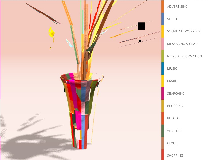The height and width of the screenshot is (160, 208).
Task: Click the red swatch beside SHOPPING
Action: tap(162, 155)
